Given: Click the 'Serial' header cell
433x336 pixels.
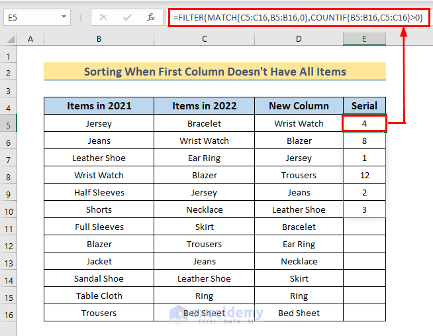Looking at the screenshot, I should [x=364, y=106].
